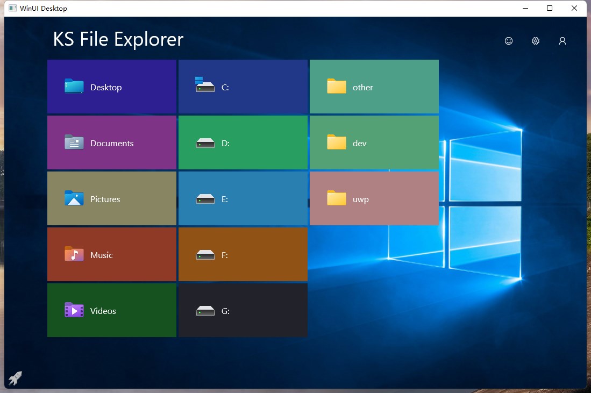The image size is (591, 393).
Task: Select the Videos label text
Action: coord(103,311)
